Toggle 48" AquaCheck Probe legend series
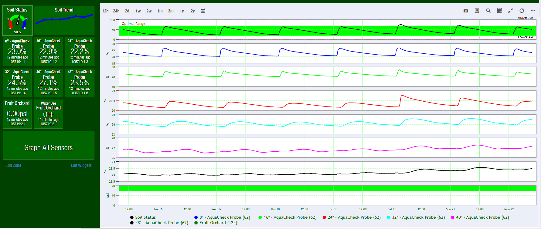The height and width of the screenshot is (229, 541). click(x=159, y=223)
